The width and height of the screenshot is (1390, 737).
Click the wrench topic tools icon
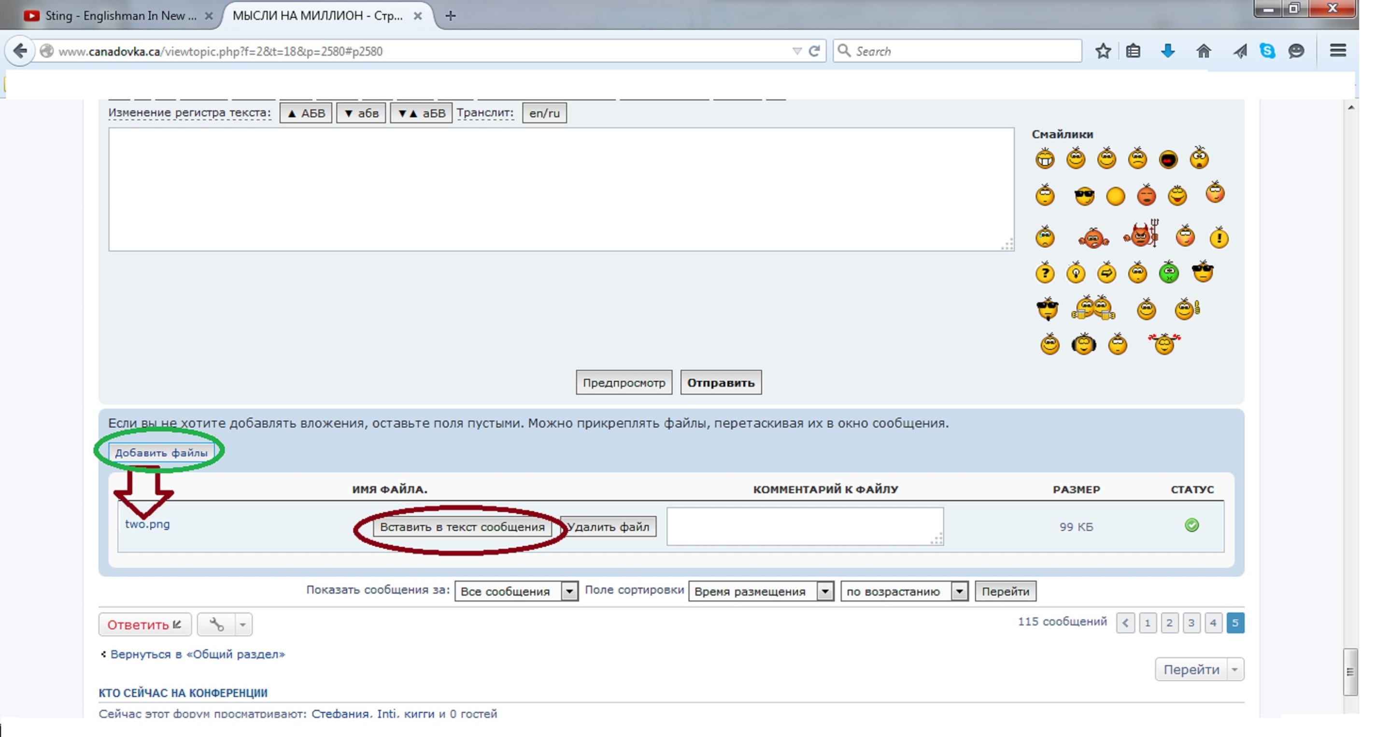(x=216, y=625)
